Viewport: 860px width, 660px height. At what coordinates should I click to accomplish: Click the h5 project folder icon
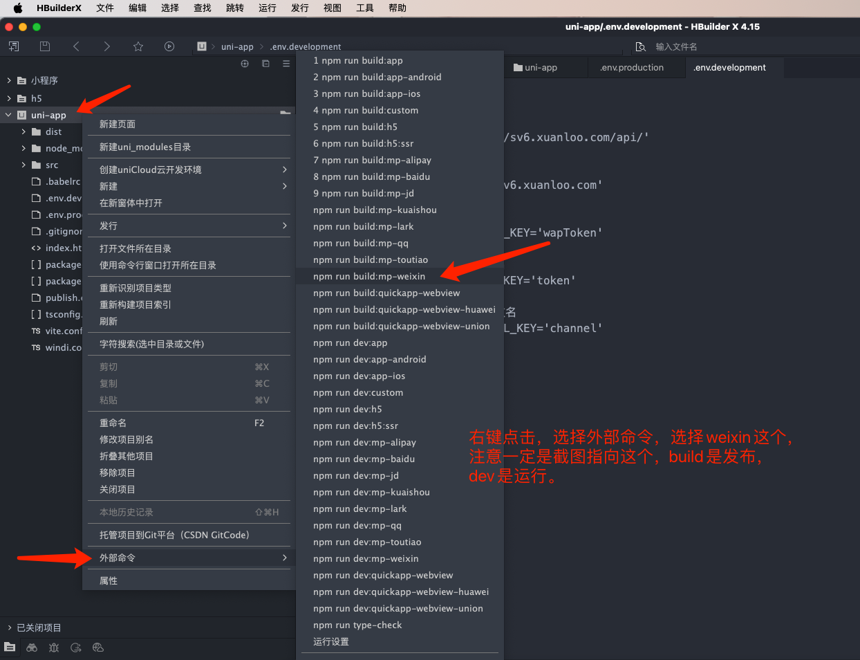pos(21,98)
